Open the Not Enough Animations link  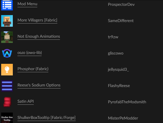[39, 36]
